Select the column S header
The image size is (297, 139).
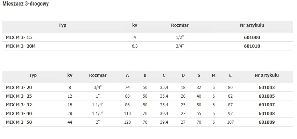click(199, 75)
